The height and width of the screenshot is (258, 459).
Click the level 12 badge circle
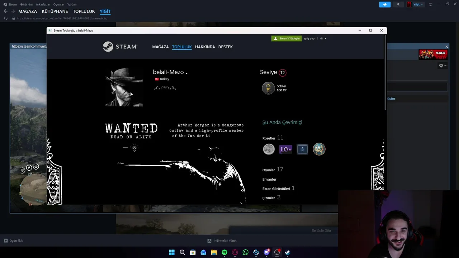[x=283, y=73]
